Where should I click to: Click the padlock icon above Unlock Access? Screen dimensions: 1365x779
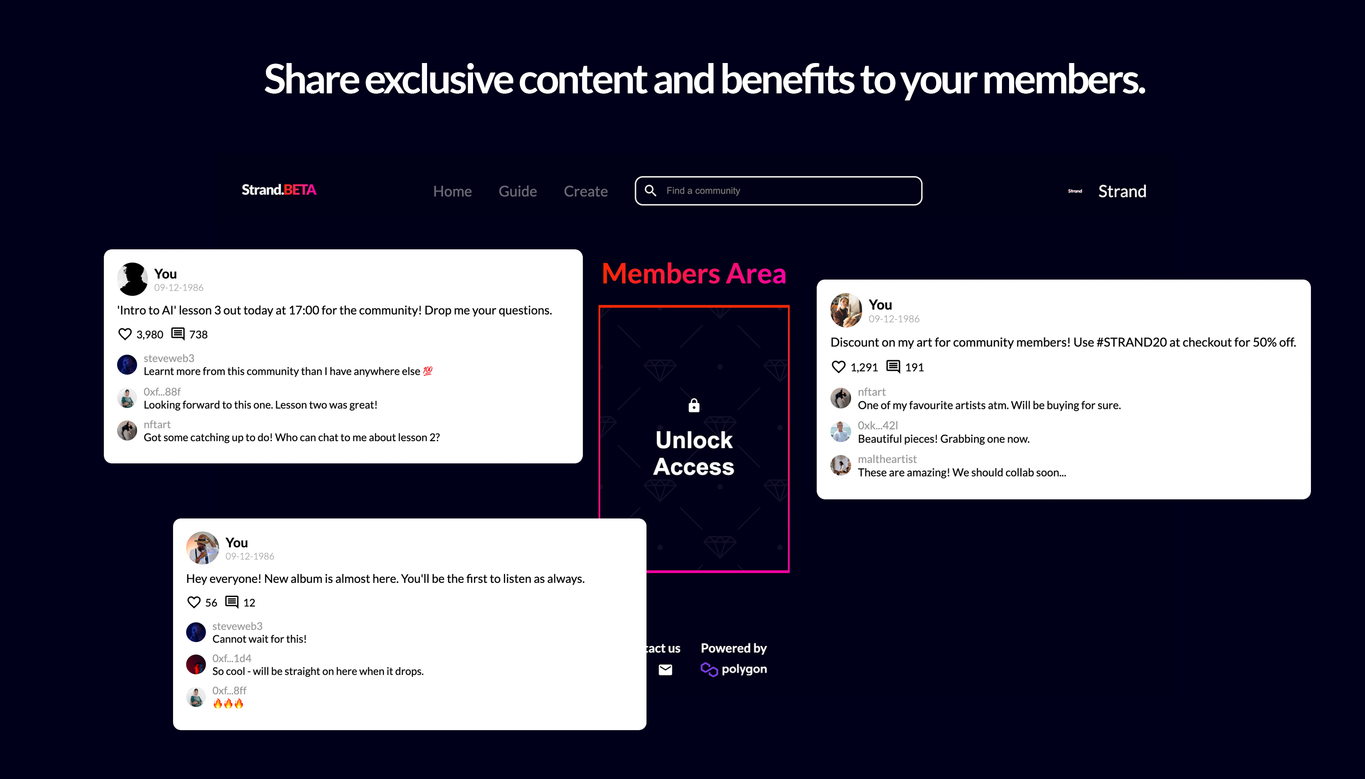coord(694,406)
